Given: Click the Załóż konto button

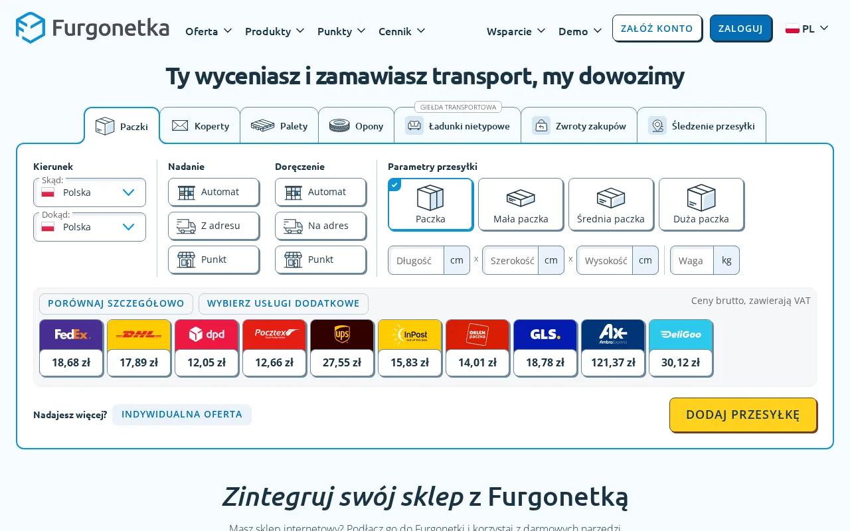Looking at the screenshot, I should pyautogui.click(x=657, y=29).
